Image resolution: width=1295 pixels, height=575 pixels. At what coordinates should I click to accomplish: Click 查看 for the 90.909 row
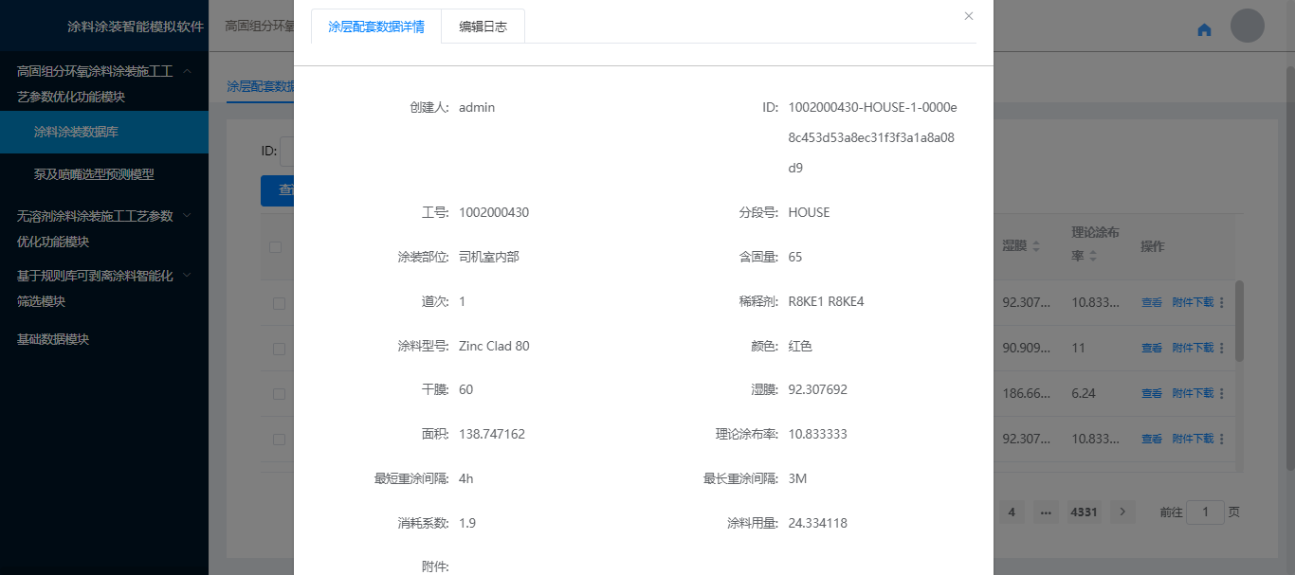(1151, 349)
